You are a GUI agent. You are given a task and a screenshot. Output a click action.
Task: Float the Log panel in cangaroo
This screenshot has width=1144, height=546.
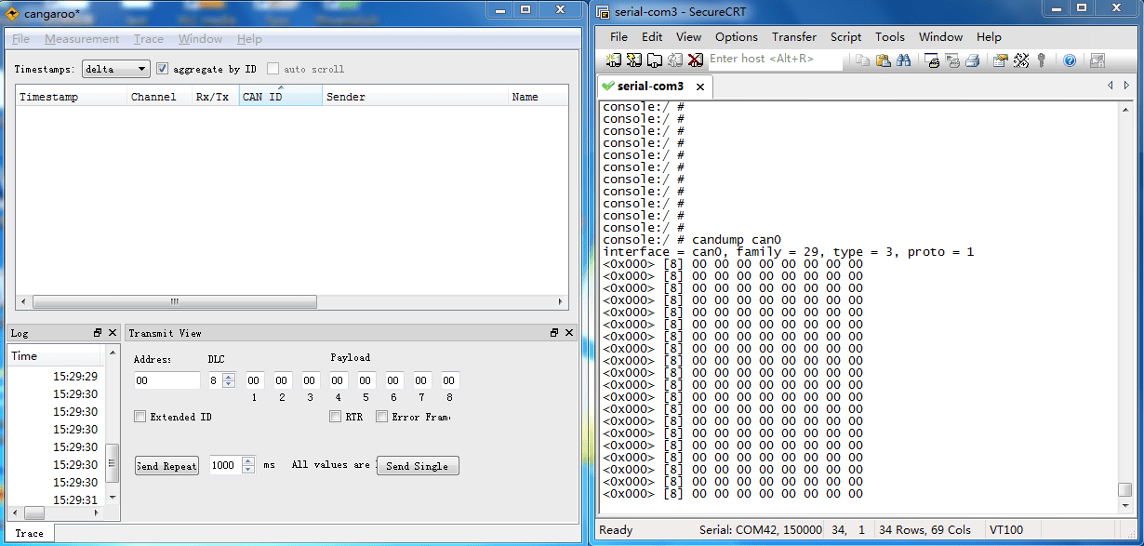pyautogui.click(x=98, y=333)
